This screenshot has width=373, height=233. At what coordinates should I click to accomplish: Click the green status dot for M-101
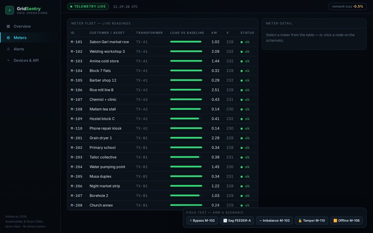[x=242, y=42]
